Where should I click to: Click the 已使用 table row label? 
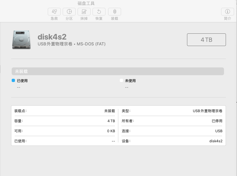coord(20,141)
